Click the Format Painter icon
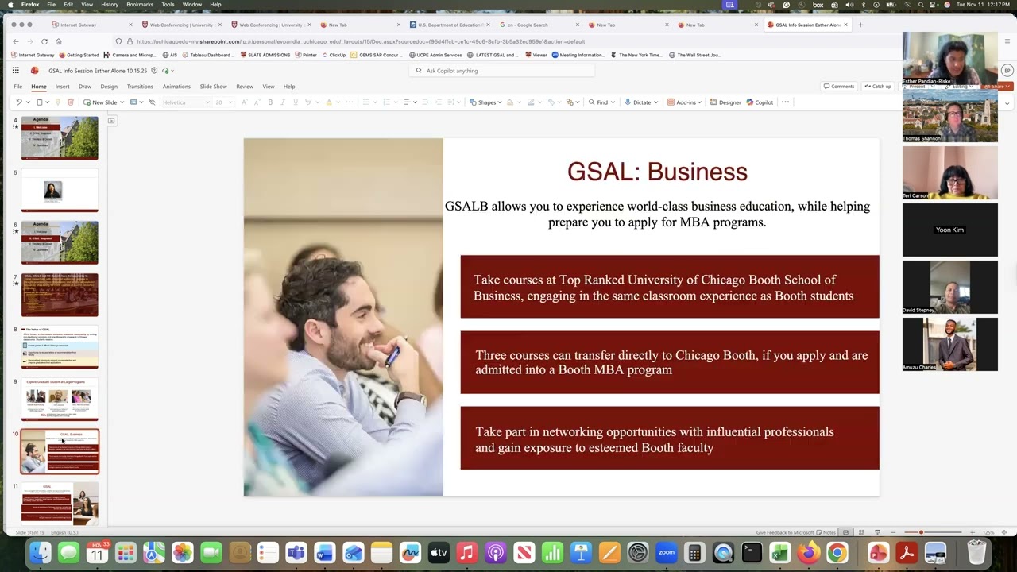This screenshot has width=1017, height=572. (58, 102)
